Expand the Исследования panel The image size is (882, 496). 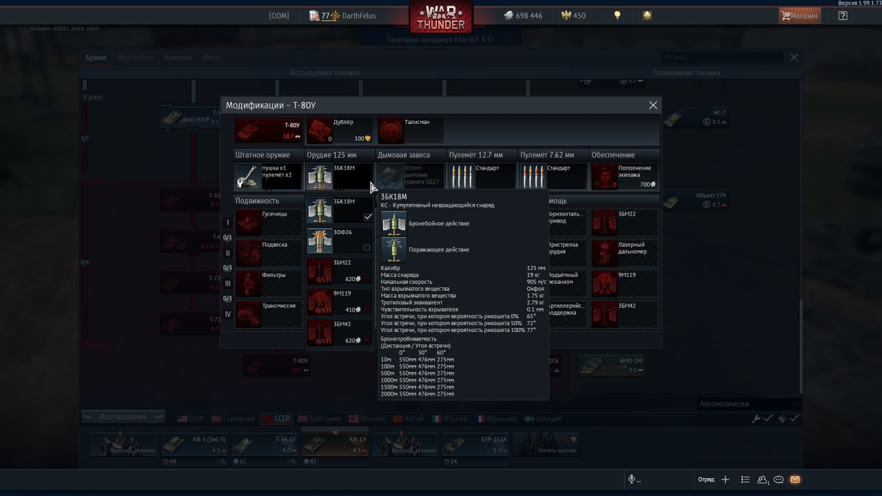(123, 417)
